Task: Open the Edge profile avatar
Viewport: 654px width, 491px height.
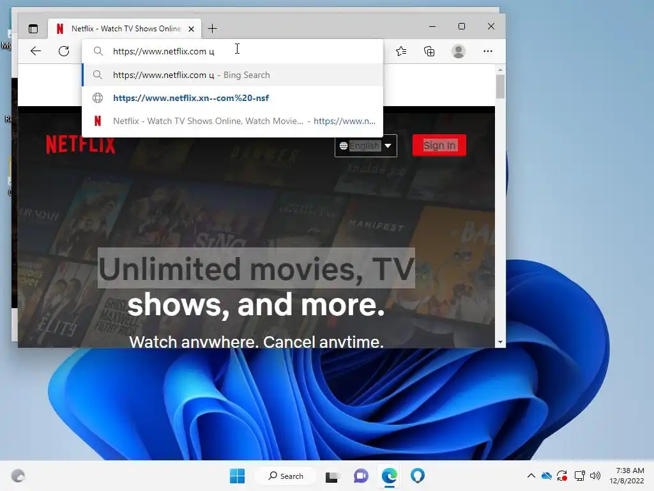Action: (x=459, y=51)
